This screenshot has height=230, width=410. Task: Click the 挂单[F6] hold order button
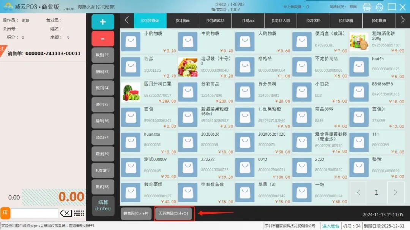coord(103,121)
